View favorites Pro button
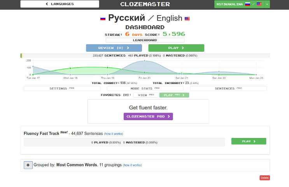The width and height of the screenshot is (289, 187). pyautogui.click(x=146, y=95)
